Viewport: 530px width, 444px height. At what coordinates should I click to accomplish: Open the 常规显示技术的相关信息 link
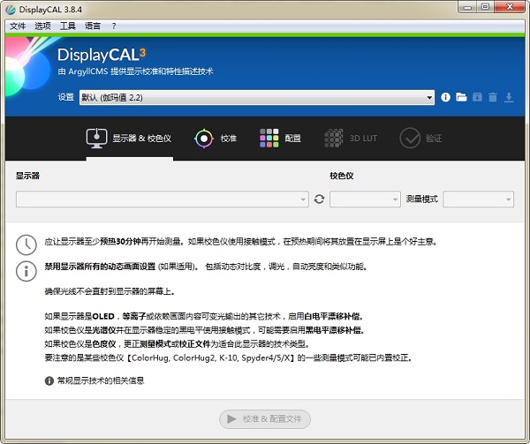click(x=100, y=380)
